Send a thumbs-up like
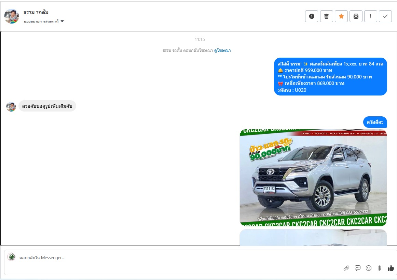 [x=391, y=268]
